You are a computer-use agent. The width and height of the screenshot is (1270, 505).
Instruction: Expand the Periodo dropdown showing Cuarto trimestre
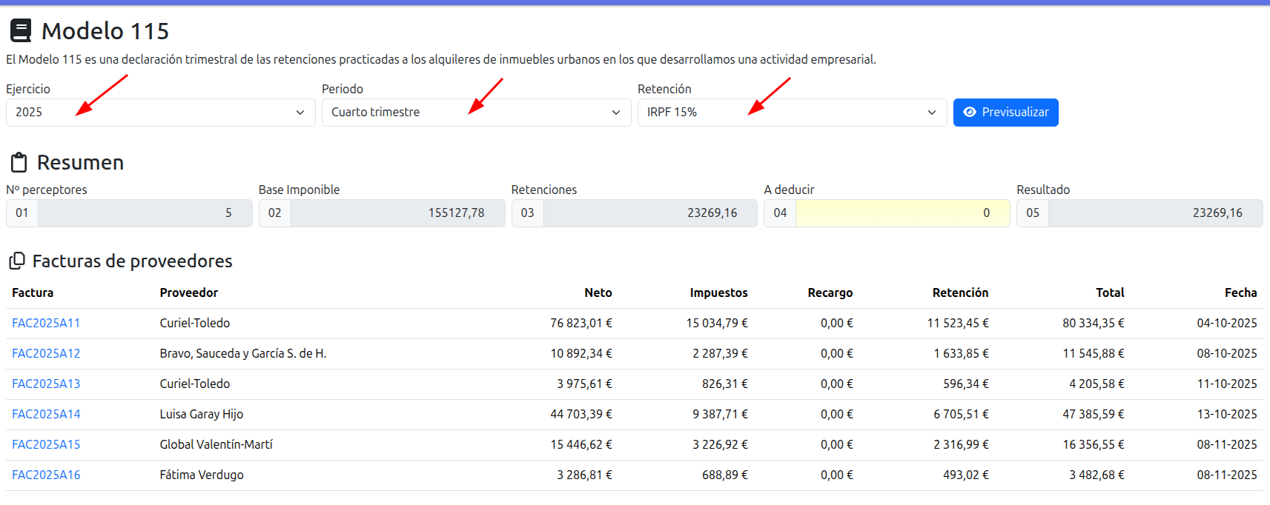[x=475, y=113]
